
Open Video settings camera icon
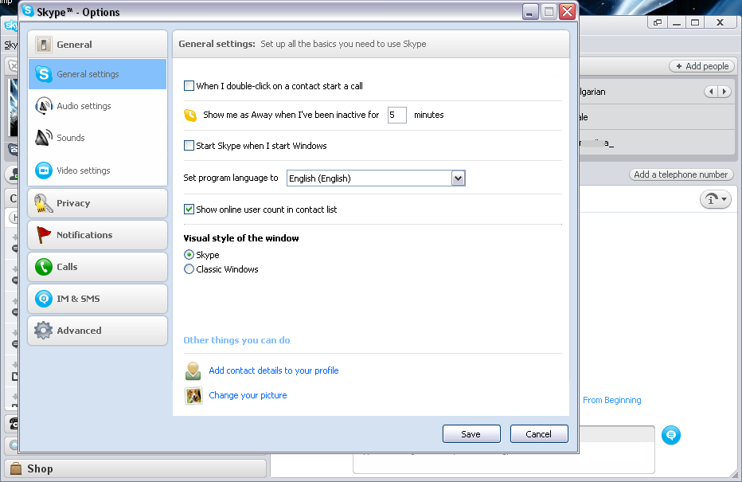pyautogui.click(x=44, y=170)
